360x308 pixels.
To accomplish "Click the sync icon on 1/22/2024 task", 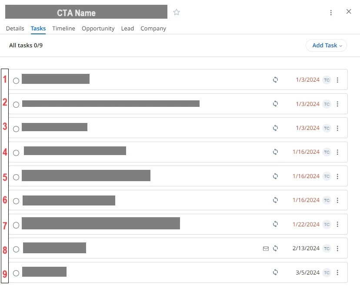I will click(x=275, y=224).
